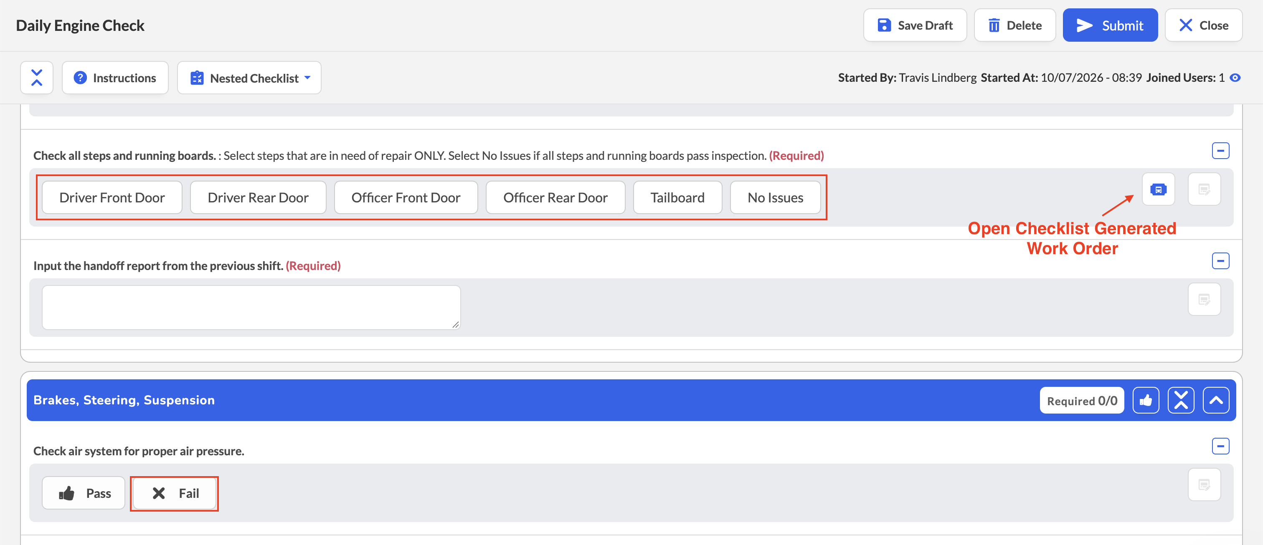The image size is (1263, 545).
Task: Select No Issues option
Action: coord(775,197)
